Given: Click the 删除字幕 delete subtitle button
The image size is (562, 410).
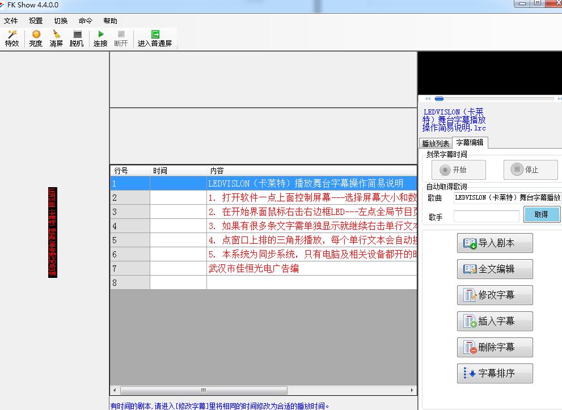Looking at the screenshot, I should (x=495, y=347).
